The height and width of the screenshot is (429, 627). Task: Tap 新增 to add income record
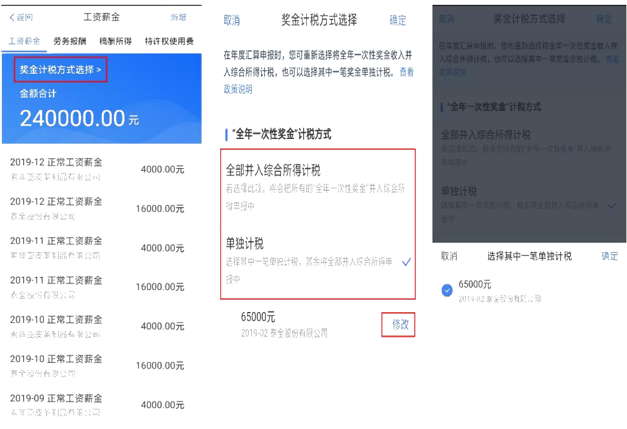178,17
